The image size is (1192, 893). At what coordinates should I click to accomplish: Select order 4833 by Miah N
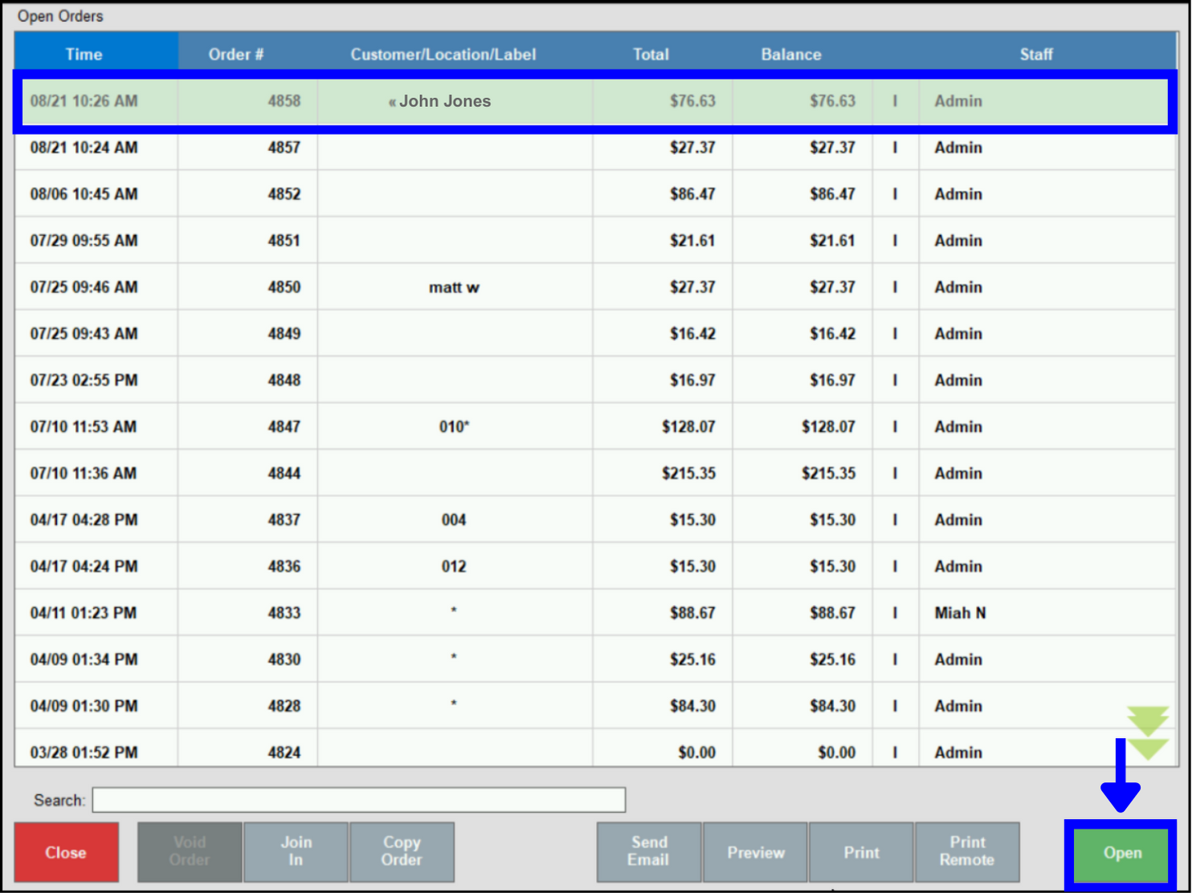click(453, 614)
